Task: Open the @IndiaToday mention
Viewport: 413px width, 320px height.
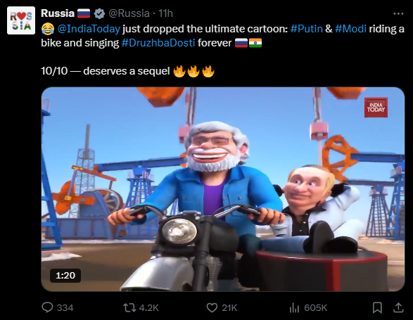Action: click(89, 29)
